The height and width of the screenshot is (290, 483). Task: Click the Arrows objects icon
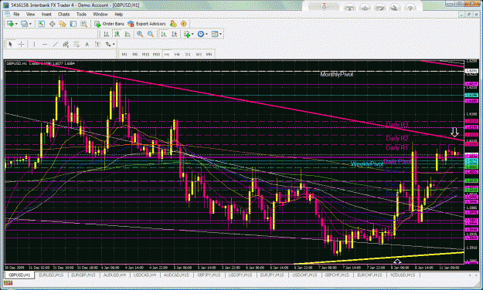pyautogui.click(x=108, y=44)
